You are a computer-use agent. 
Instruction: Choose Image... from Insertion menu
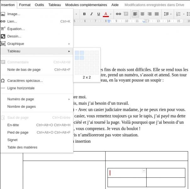tap(37, 14)
